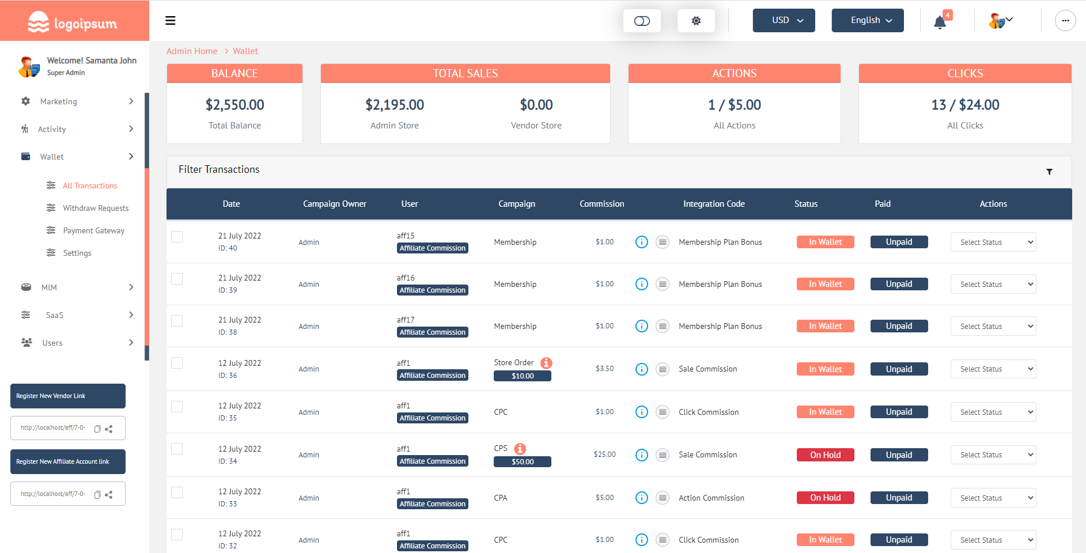This screenshot has height=553, width=1086.
Task: Open the Withdraw Requests menu item
Action: point(96,208)
